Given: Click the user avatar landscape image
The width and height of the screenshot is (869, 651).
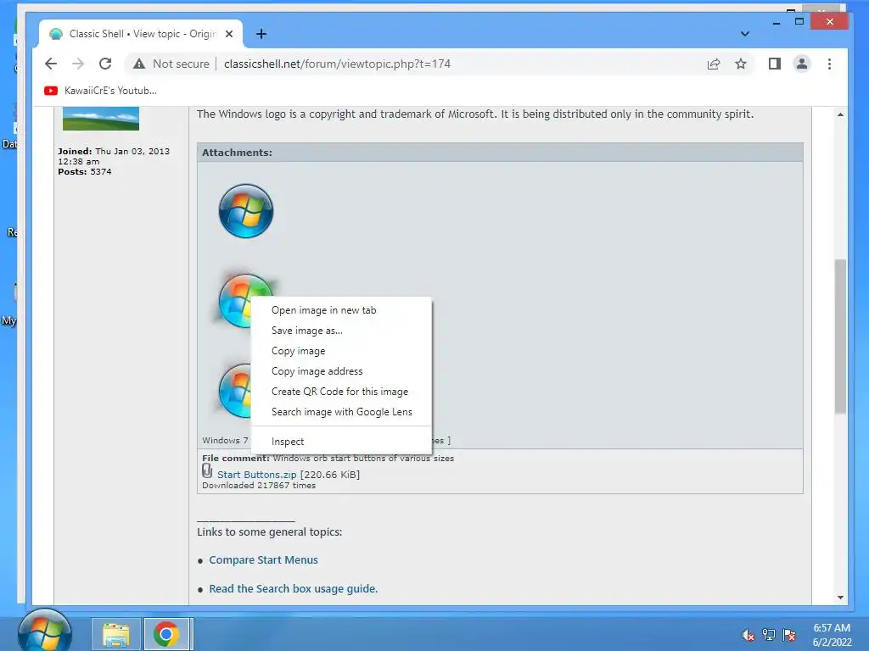Looking at the screenshot, I should click(101, 118).
